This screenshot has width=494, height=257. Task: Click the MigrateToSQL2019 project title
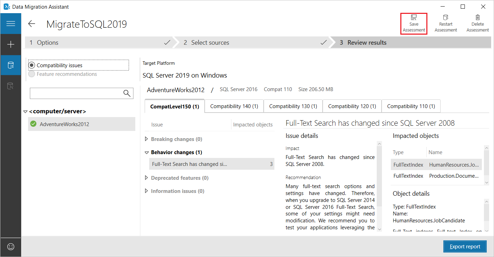tap(87, 24)
